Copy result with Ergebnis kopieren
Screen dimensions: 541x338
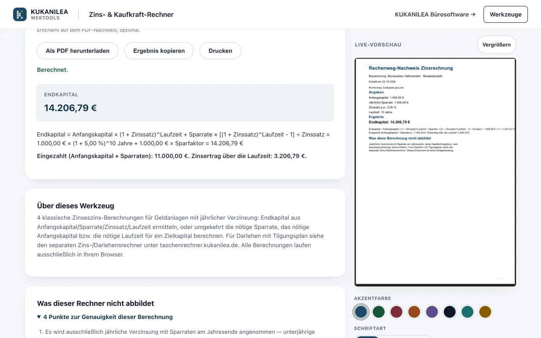click(x=159, y=51)
